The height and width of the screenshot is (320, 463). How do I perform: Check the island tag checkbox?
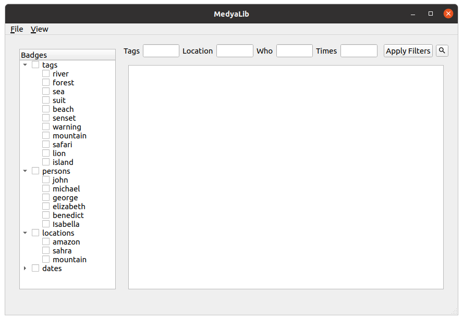[46, 162]
